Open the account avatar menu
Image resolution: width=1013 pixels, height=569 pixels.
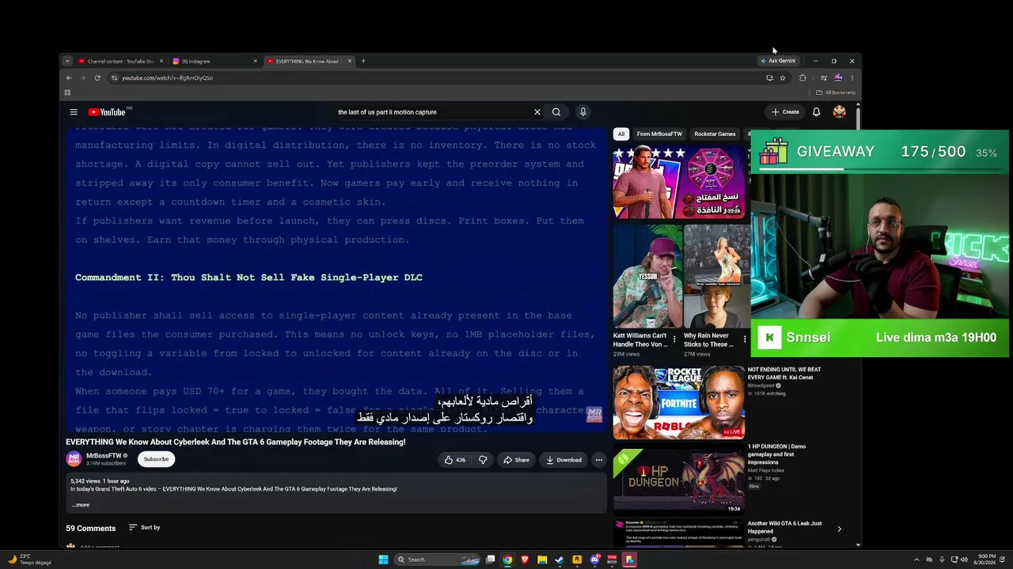click(x=839, y=112)
